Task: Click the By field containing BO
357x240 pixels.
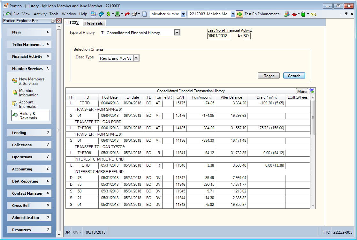Action: tap(247, 36)
